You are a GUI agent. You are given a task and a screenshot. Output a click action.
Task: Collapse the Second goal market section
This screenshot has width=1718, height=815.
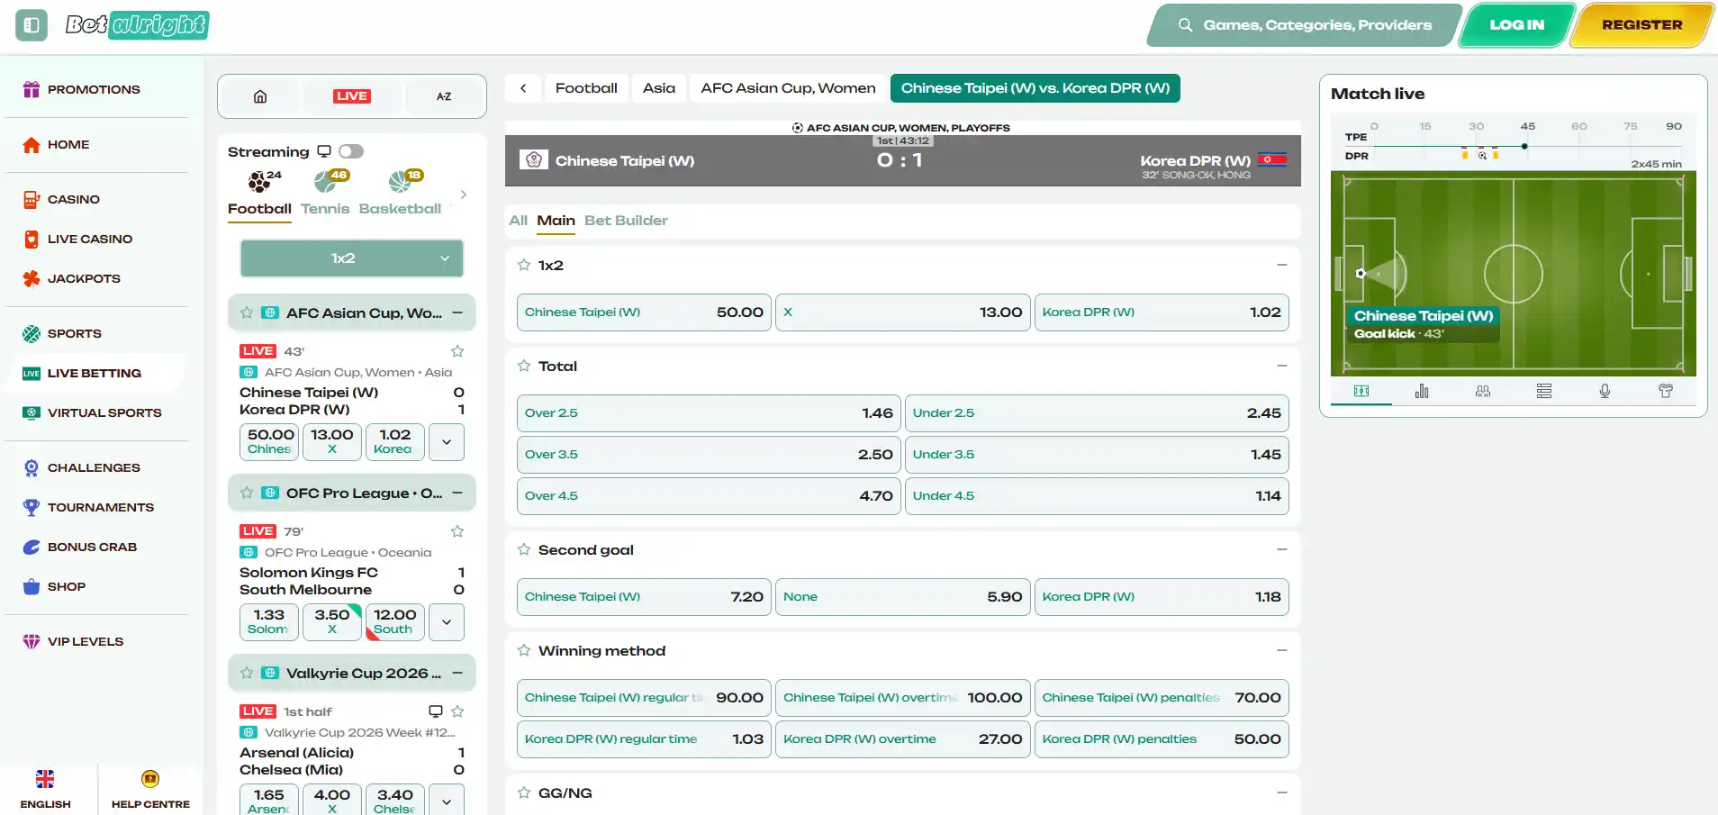(1282, 549)
